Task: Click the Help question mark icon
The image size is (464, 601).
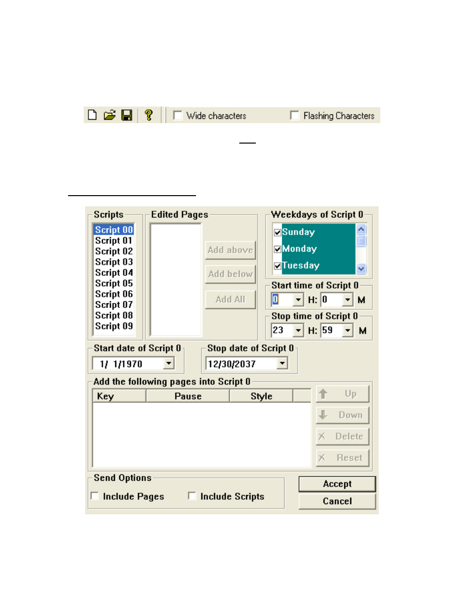Action: [x=149, y=115]
